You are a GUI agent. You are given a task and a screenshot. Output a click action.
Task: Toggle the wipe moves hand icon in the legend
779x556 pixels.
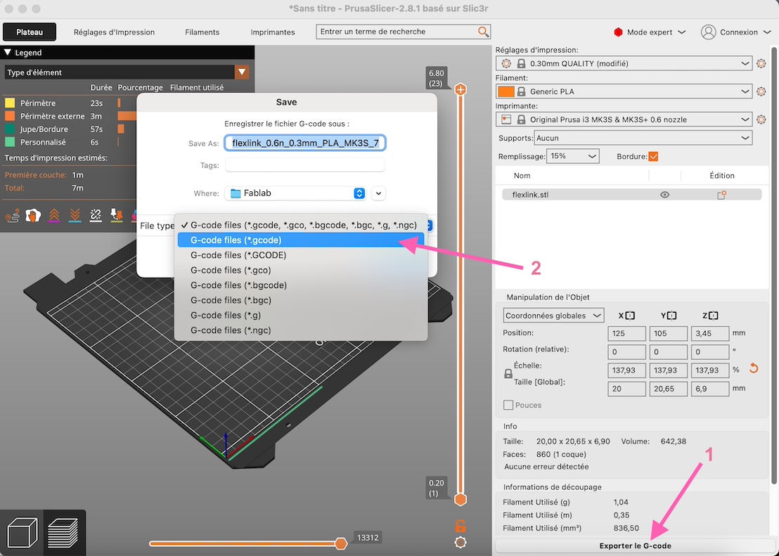[x=33, y=215]
